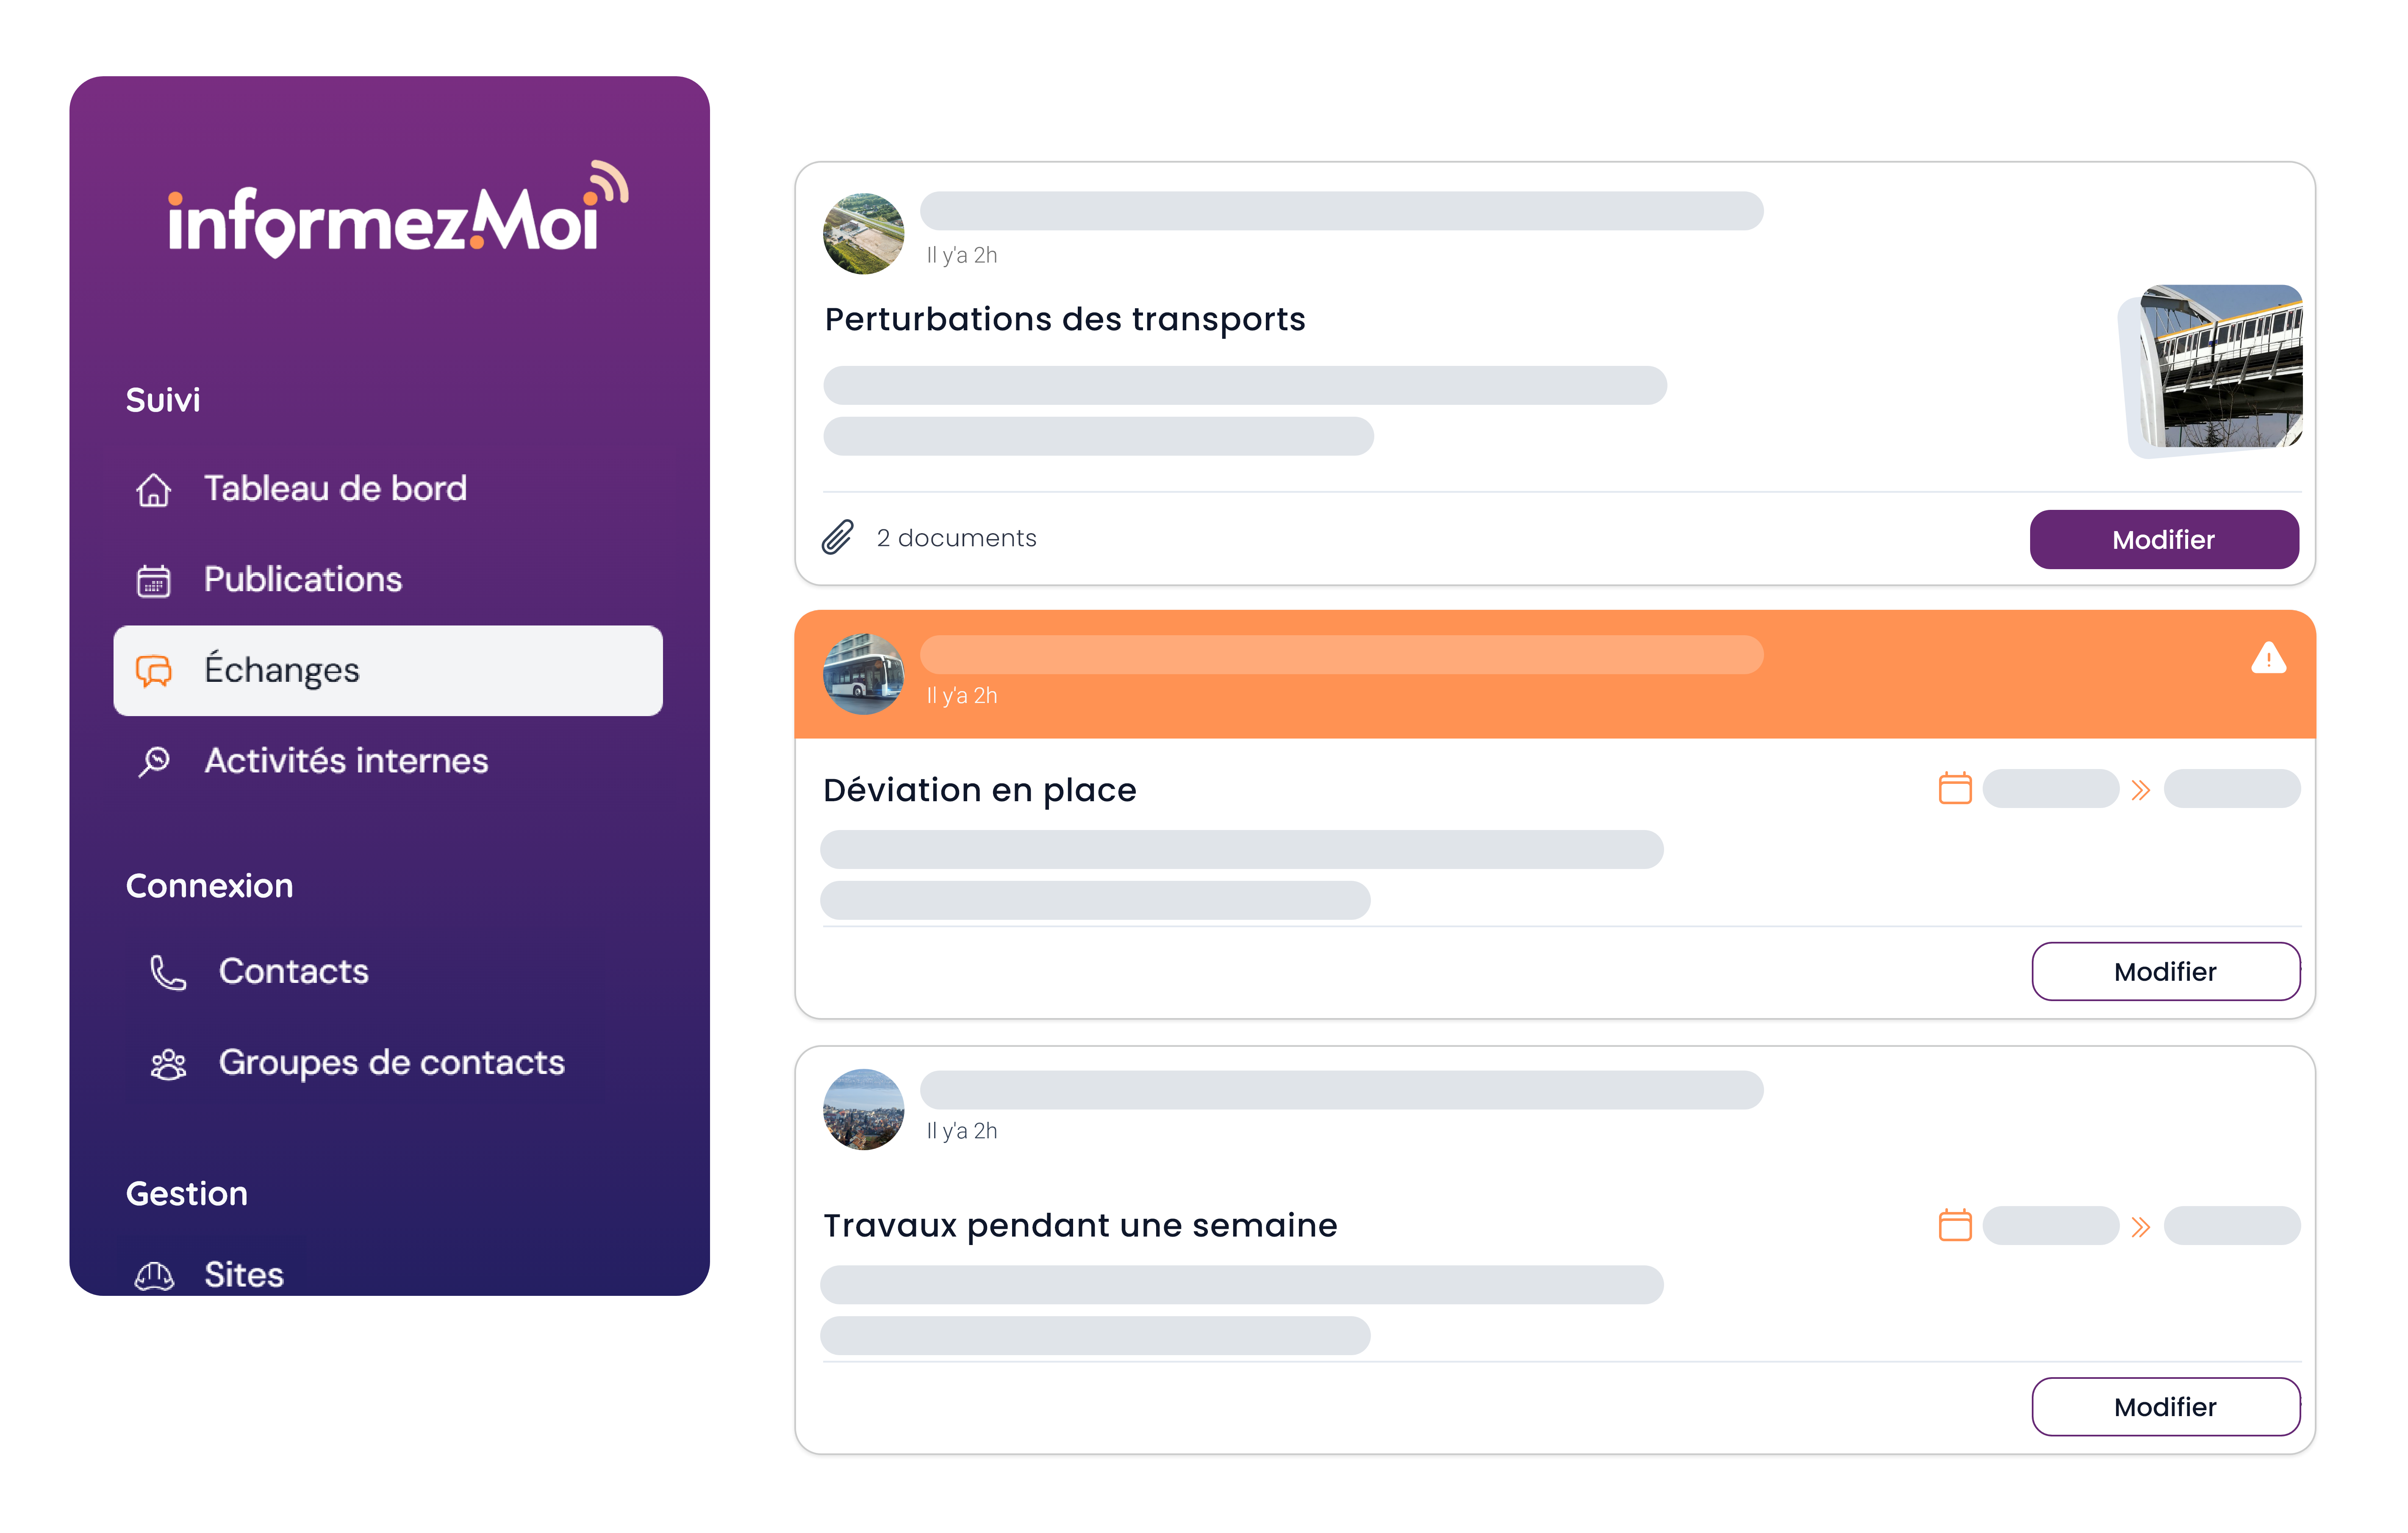Click the bus avatar on orange card
Screen dimensions: 2408x1533
pyautogui.click(x=863, y=674)
